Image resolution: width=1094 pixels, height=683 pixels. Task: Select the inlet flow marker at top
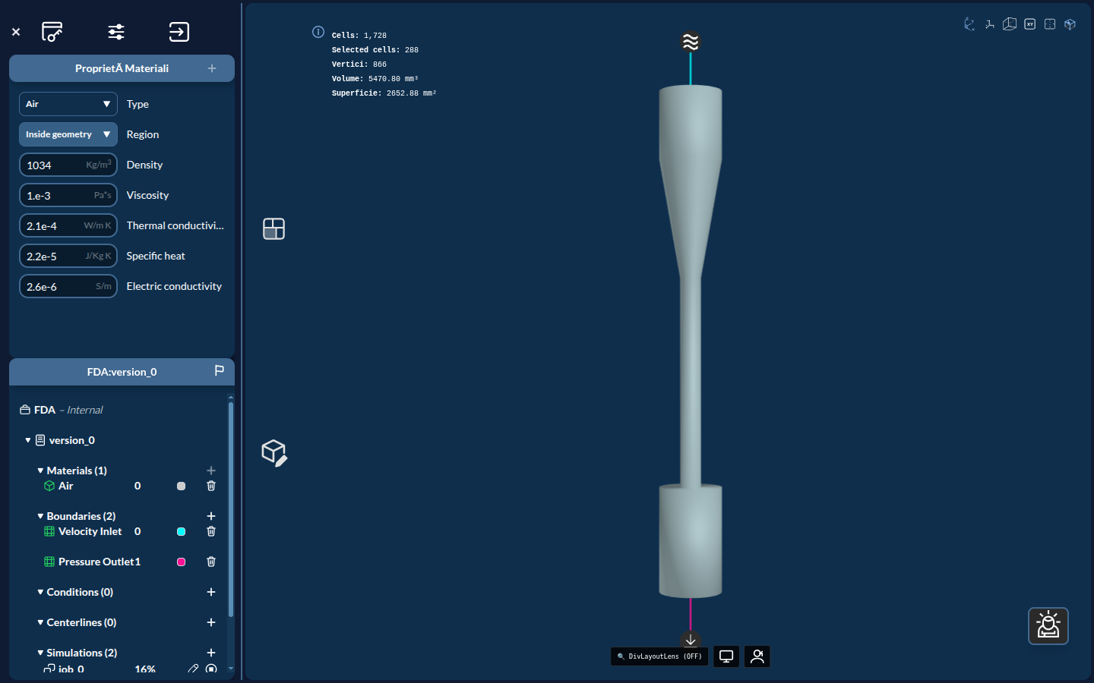(691, 41)
